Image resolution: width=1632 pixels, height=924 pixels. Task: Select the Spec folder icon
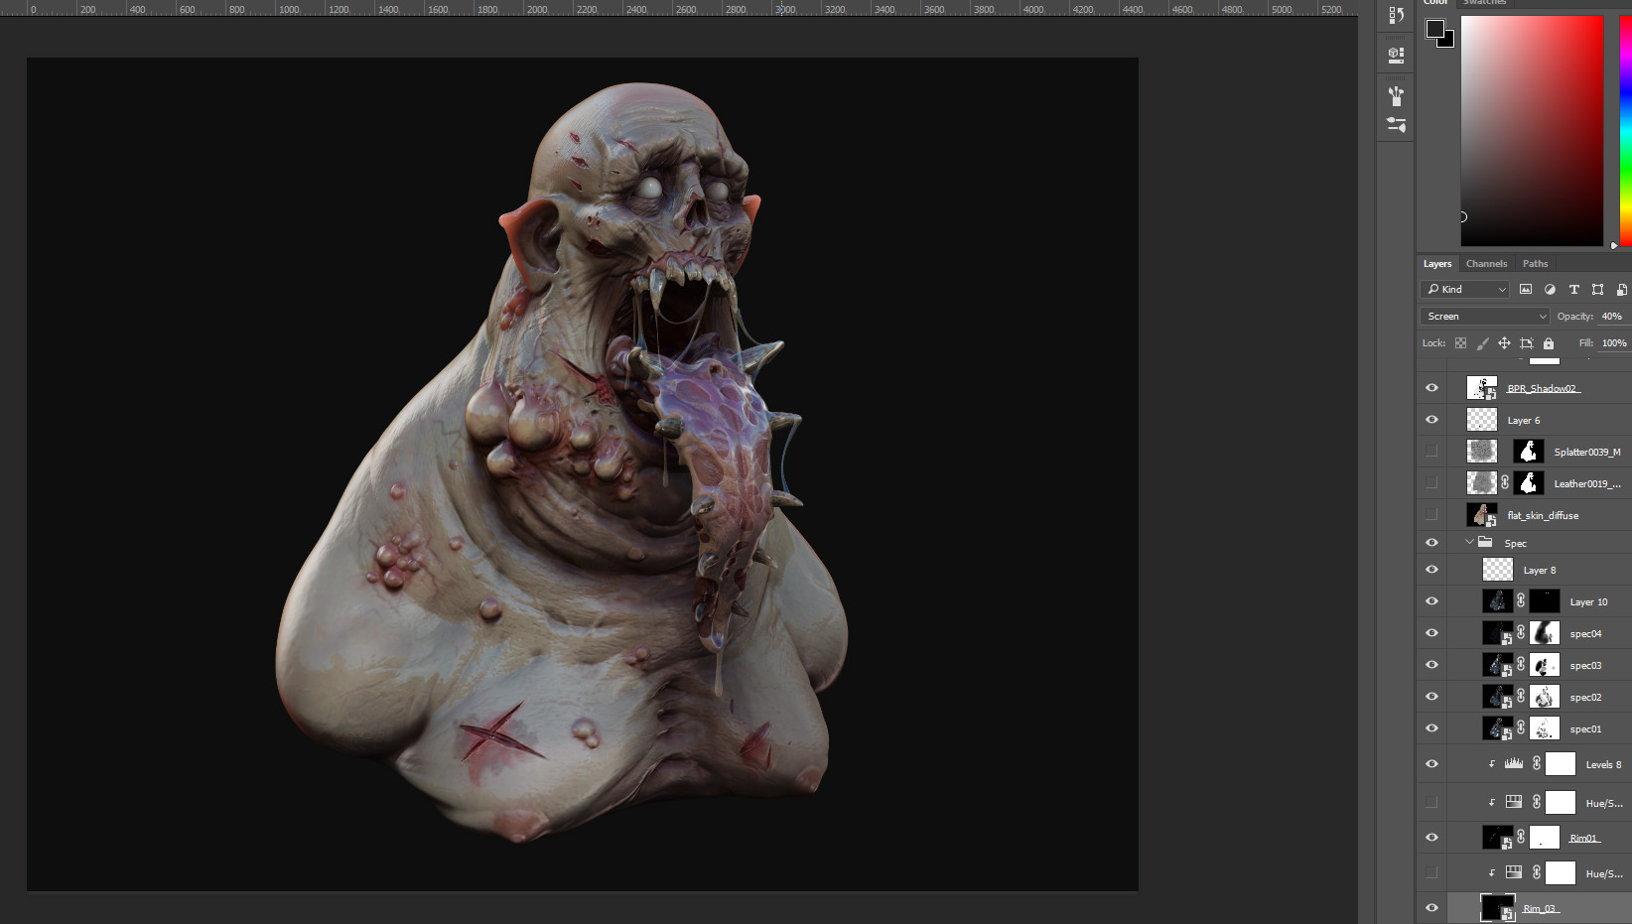click(1485, 542)
